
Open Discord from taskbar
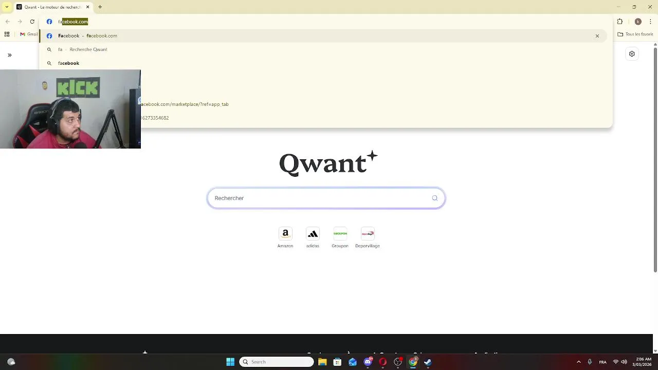[x=368, y=362]
